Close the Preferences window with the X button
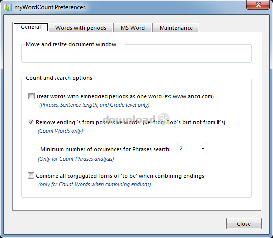The width and height of the screenshot is (273, 238). (258, 5)
